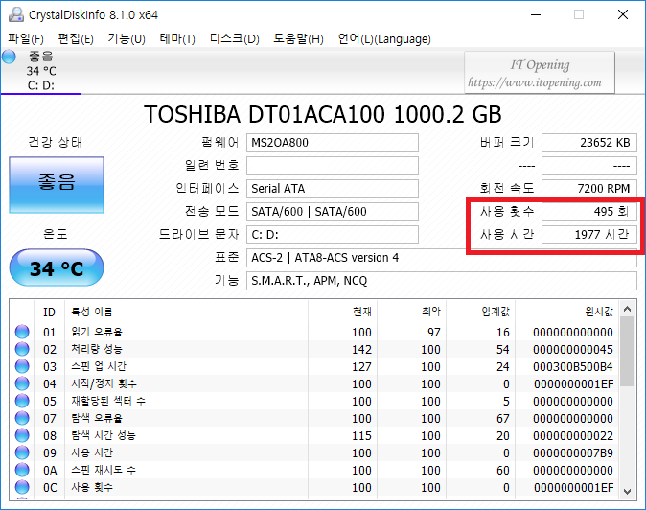Click the attribute list scroll down arrow
This screenshot has height=510, width=646.
628,492
